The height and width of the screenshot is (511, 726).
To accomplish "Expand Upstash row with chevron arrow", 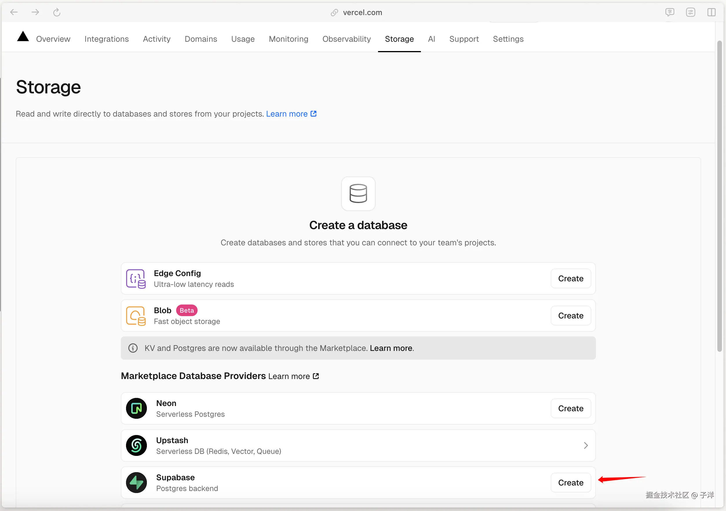I will click(585, 445).
